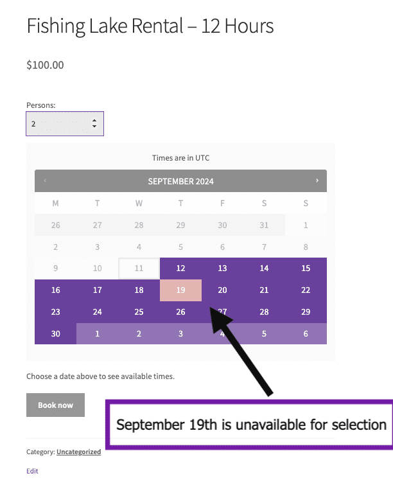Click the September 2024 month header
This screenshot has width=393, height=494.
tap(180, 181)
